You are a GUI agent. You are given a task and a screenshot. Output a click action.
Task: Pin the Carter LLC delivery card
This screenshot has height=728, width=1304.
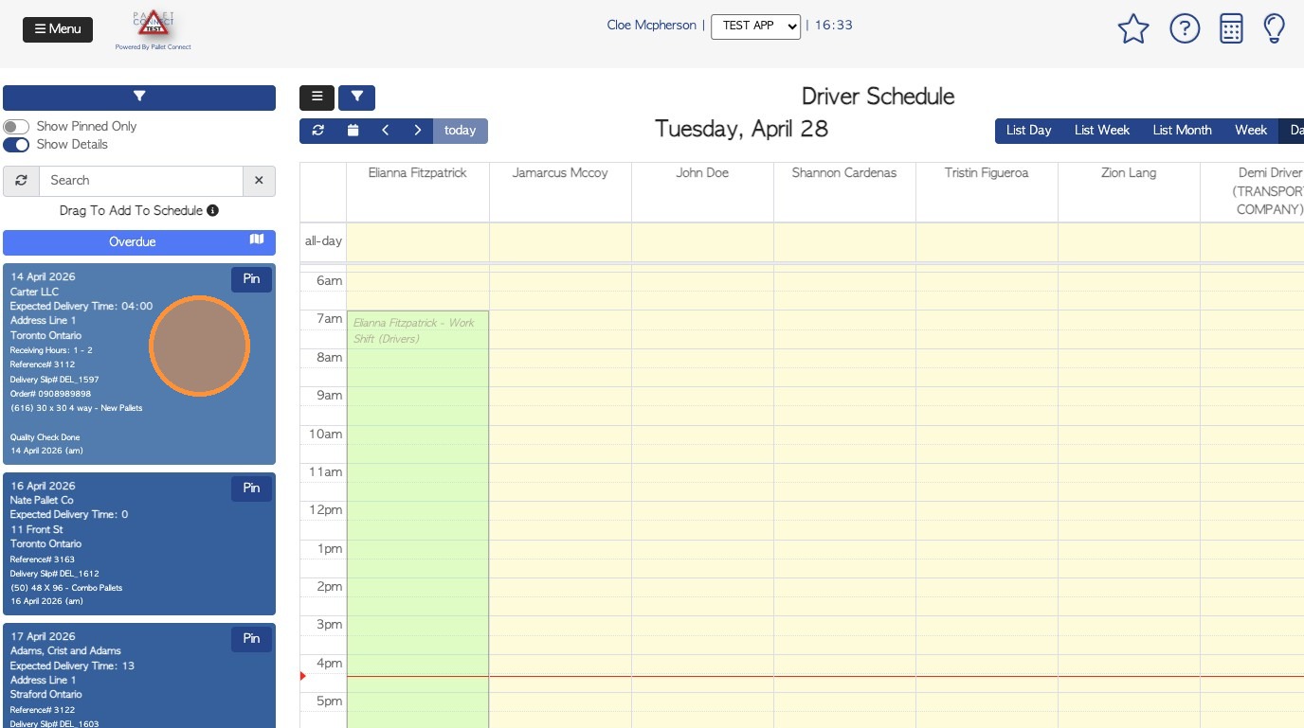click(251, 279)
